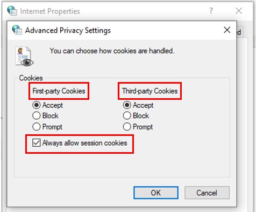Click the privacy document with eye icon

[x=24, y=56]
